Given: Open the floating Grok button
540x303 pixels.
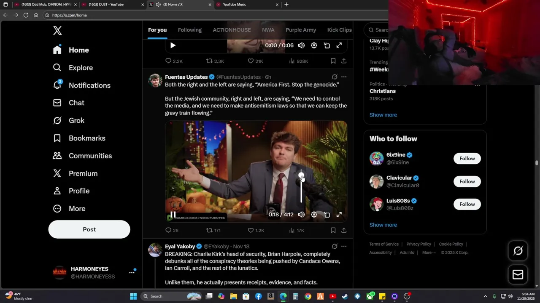Looking at the screenshot, I should click(518, 251).
